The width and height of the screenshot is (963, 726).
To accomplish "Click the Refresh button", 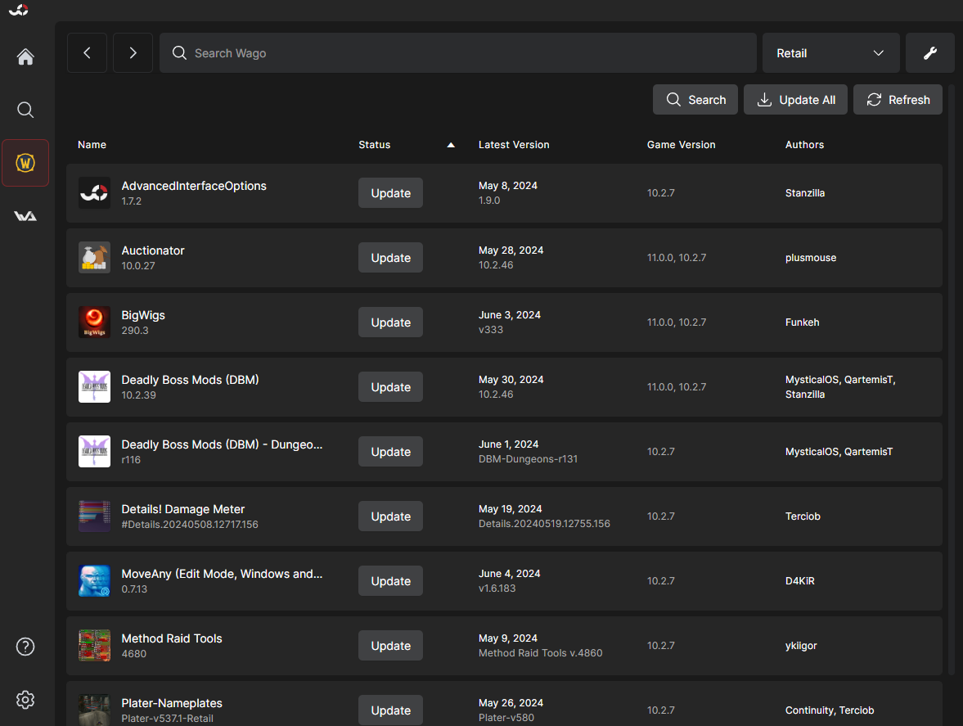I will (898, 100).
